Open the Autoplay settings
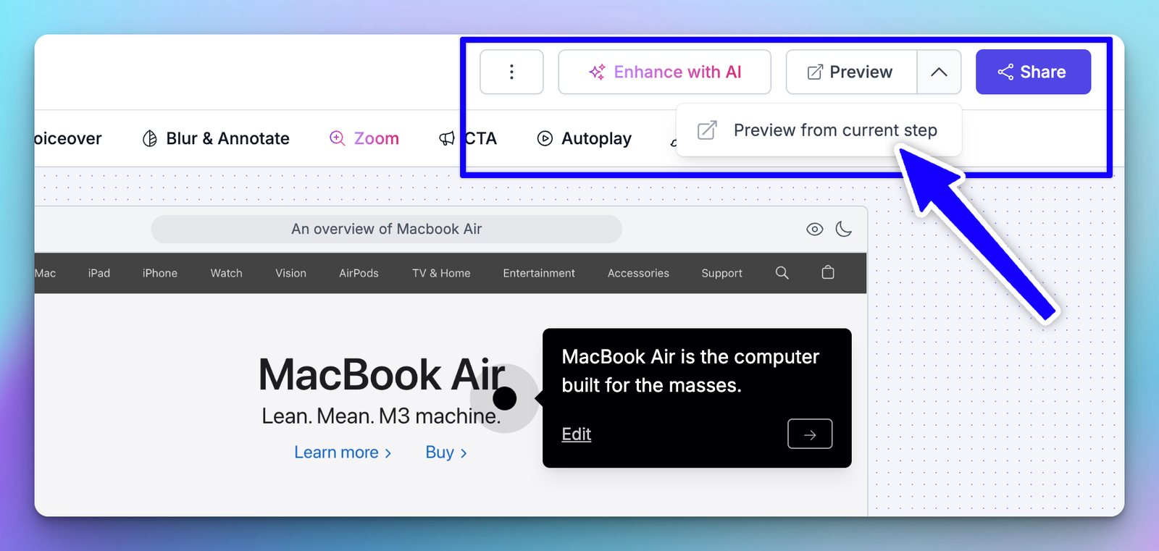Image resolution: width=1159 pixels, height=551 pixels. click(x=585, y=138)
